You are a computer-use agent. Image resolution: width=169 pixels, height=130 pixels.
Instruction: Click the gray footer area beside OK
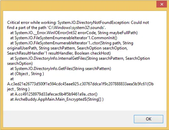click(68, 119)
